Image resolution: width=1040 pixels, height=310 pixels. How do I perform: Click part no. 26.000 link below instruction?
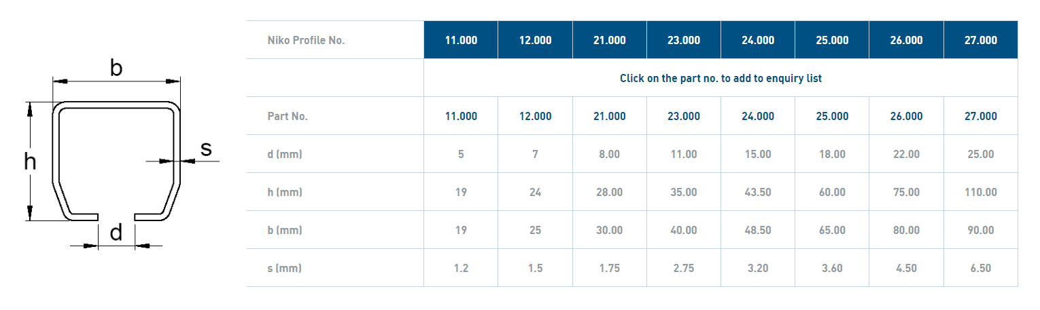[x=906, y=116]
